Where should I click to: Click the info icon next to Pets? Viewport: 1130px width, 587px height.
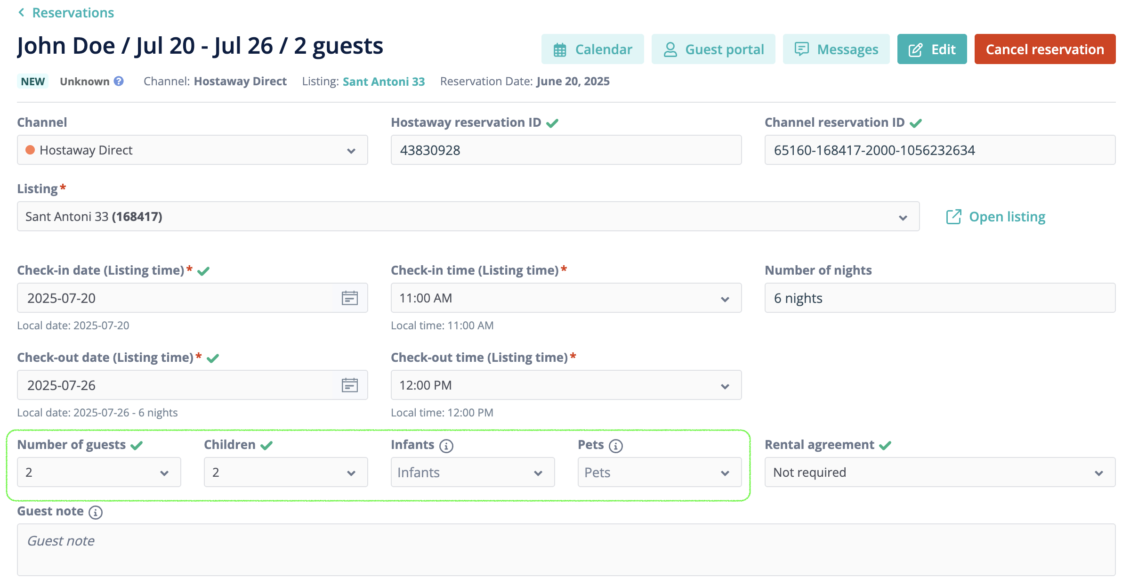coord(616,446)
